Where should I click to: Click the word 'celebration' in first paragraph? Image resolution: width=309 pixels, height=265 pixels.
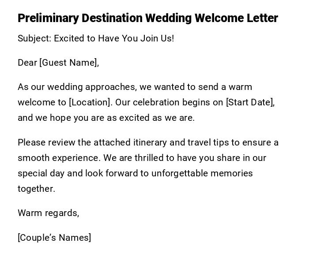click(155, 102)
